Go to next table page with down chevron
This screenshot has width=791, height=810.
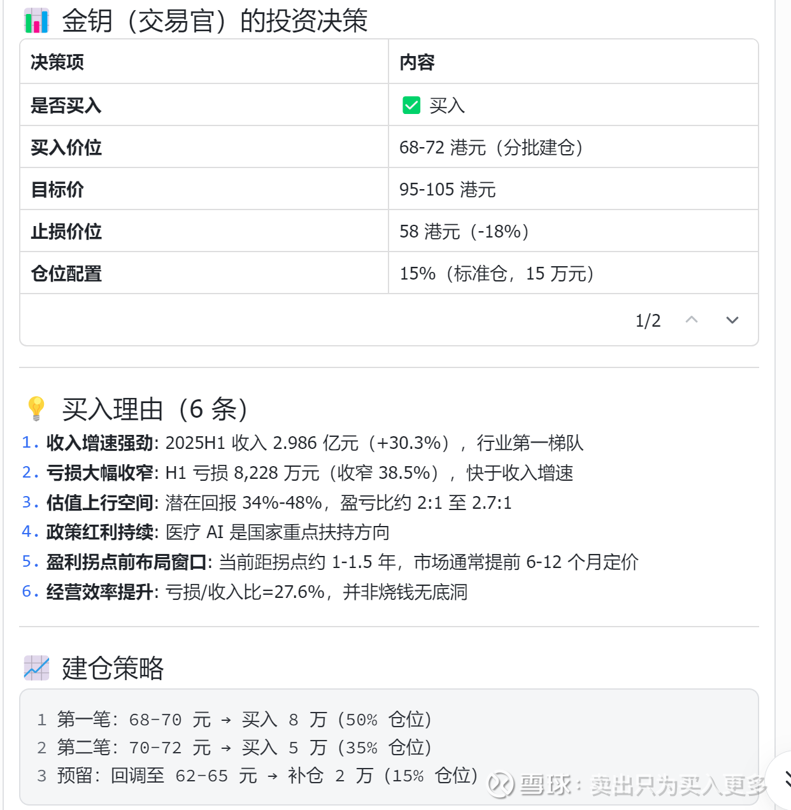pyautogui.click(x=732, y=320)
